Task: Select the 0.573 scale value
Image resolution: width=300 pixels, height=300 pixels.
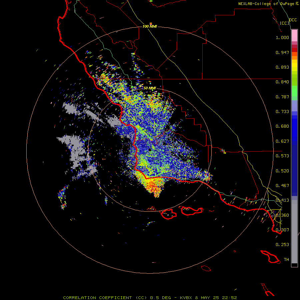Action: click(282, 156)
